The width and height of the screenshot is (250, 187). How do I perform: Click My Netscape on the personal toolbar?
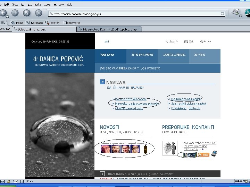click(x=34, y=23)
